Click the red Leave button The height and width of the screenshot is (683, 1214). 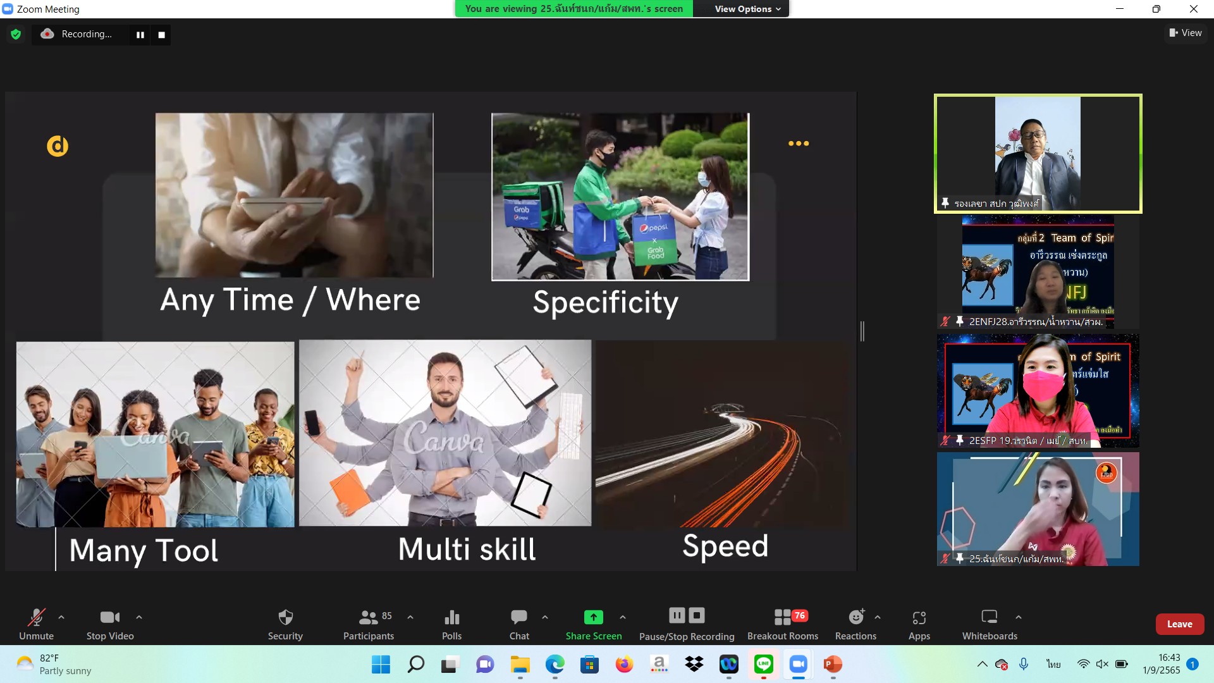coord(1179,624)
